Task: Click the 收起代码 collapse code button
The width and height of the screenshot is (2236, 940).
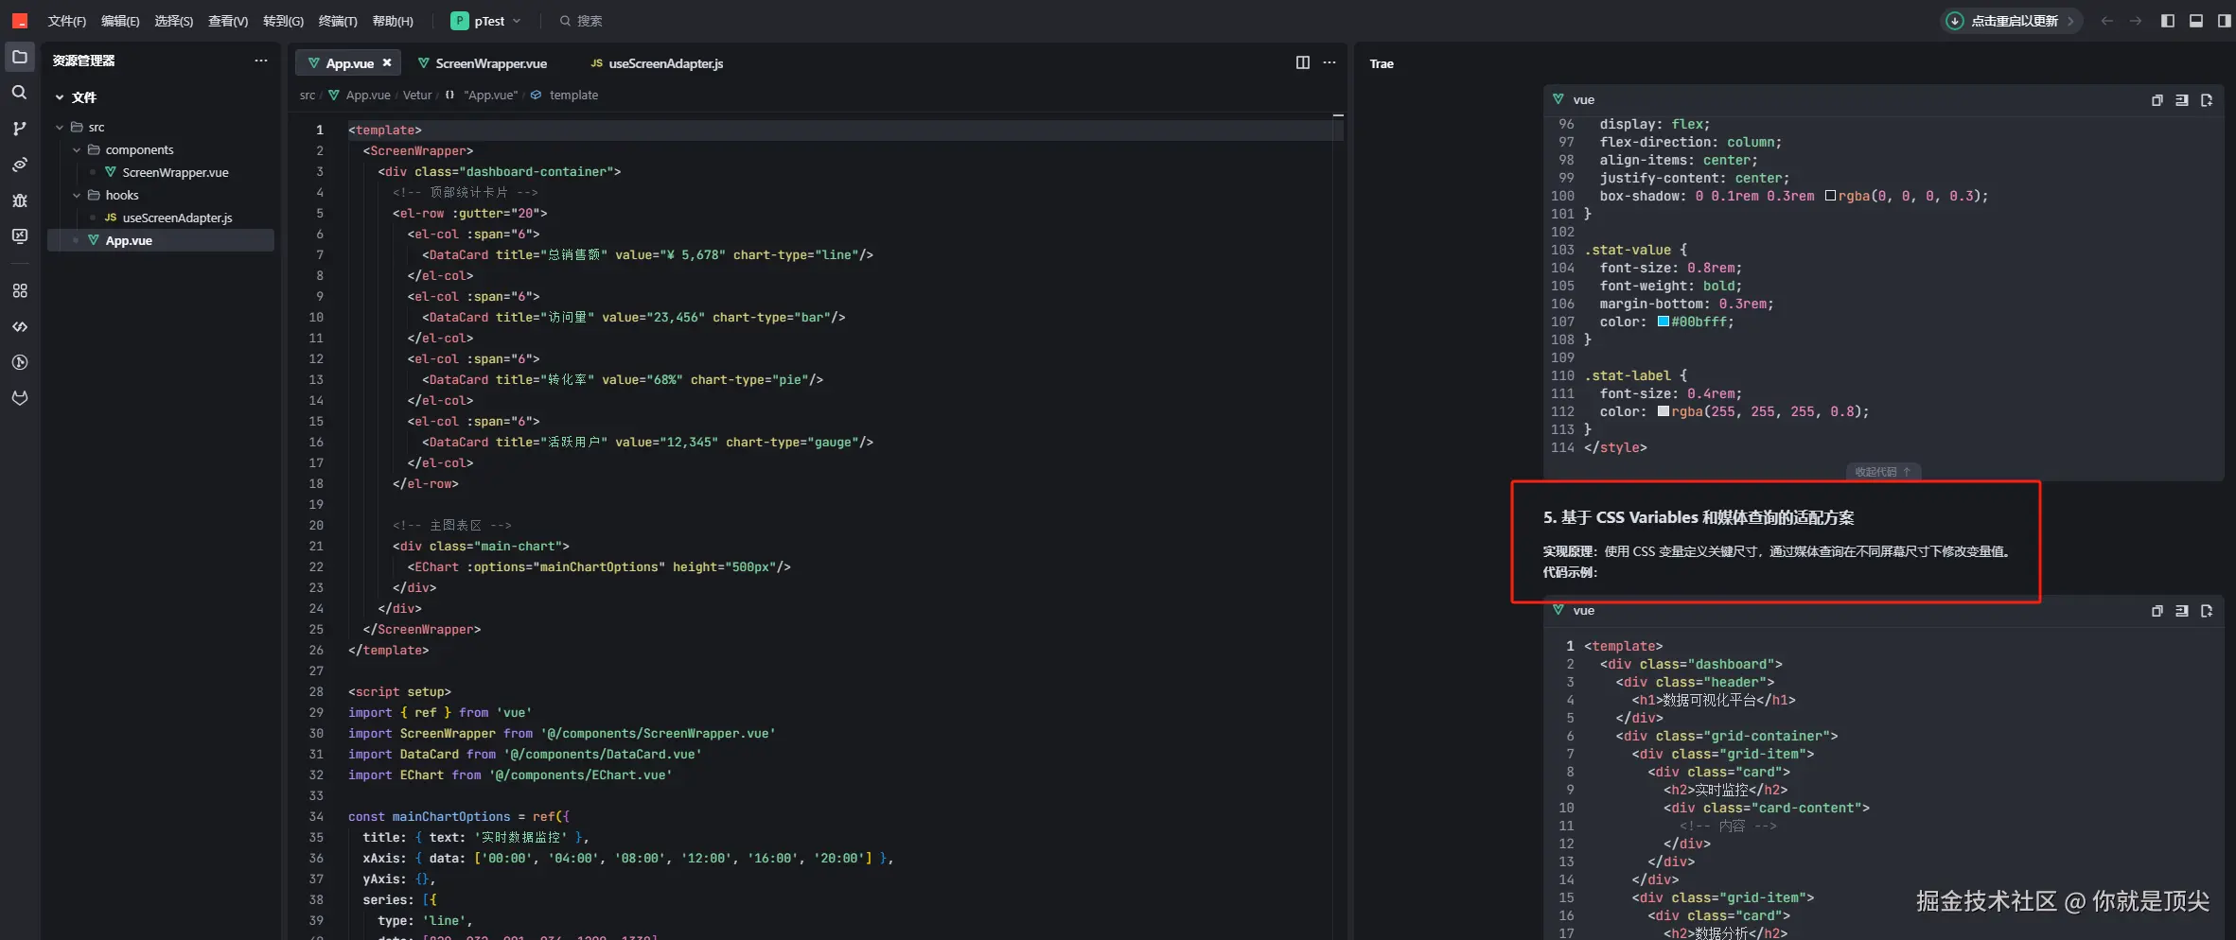Action: [x=1881, y=472]
